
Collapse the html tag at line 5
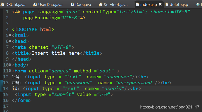pos(10,35)
